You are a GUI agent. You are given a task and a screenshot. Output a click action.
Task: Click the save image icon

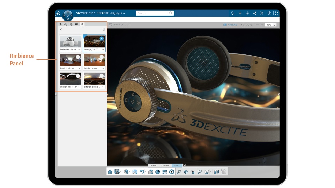coord(117,172)
